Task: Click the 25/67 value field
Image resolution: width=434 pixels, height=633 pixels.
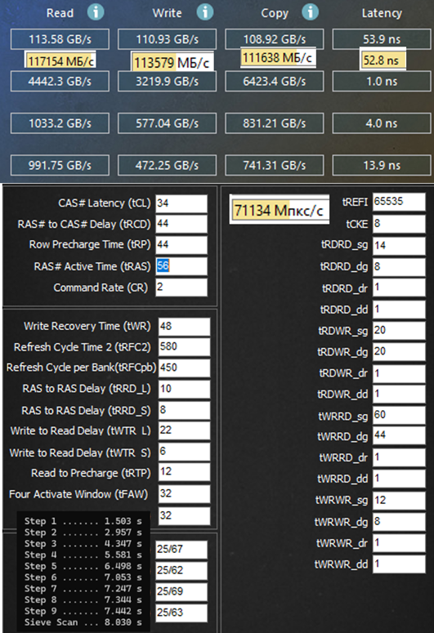Action: pos(181,550)
